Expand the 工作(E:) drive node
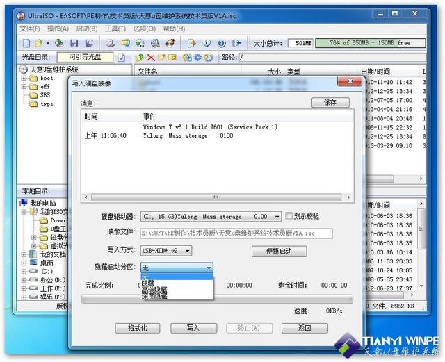The width and height of the screenshot is (445, 362). pyautogui.click(x=24, y=288)
